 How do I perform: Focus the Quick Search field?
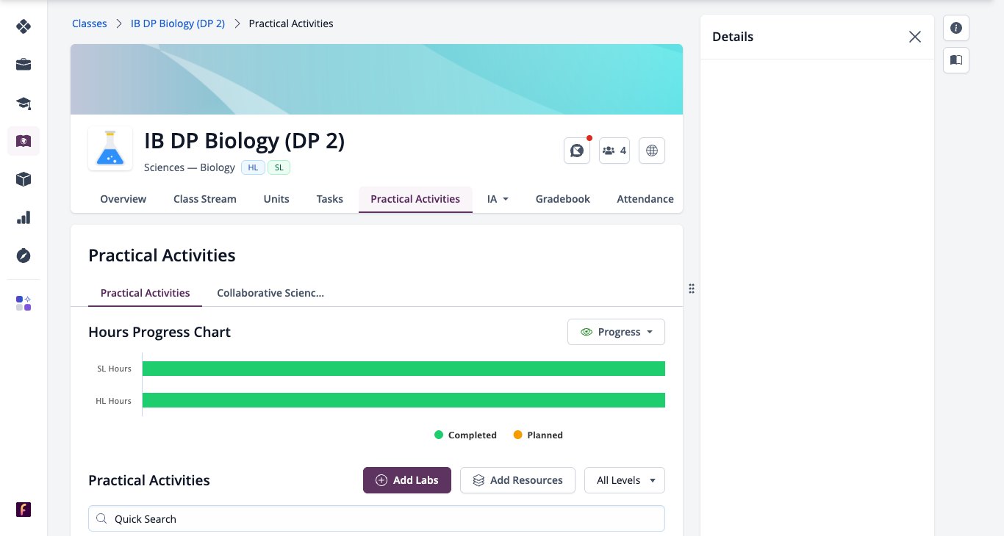click(x=376, y=518)
